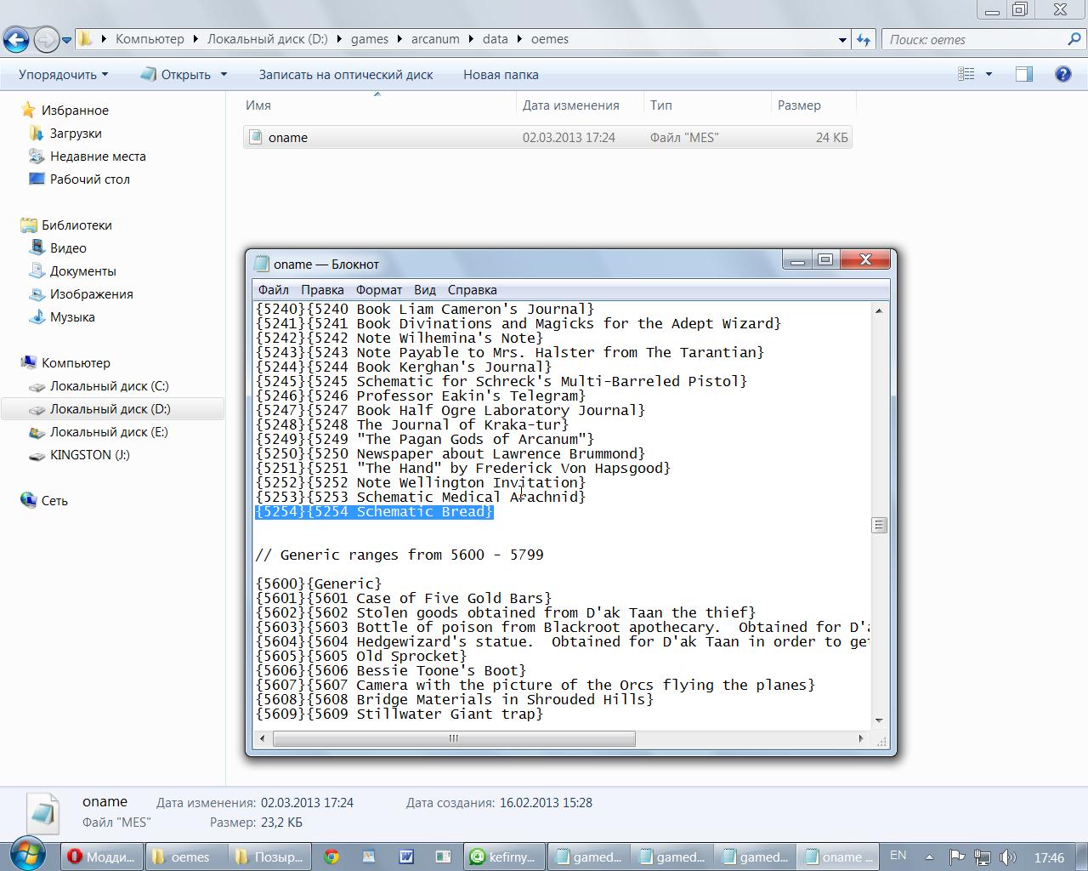Toggle the EN language indicator in taskbar
1088x871 pixels.
click(x=898, y=856)
